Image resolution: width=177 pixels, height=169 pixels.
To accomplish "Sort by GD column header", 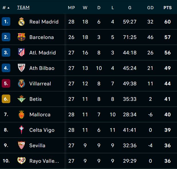I will coord(150,8).
